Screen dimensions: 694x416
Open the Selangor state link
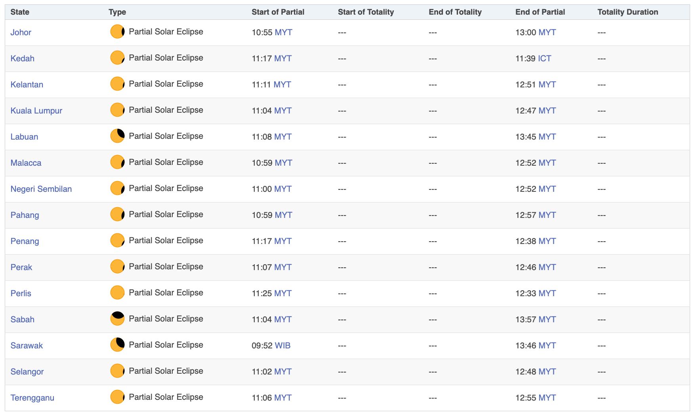27,372
